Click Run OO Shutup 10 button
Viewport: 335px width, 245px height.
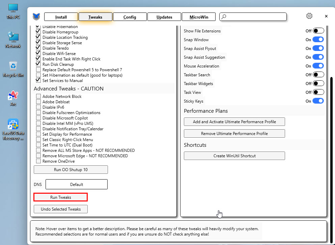pos(71,169)
